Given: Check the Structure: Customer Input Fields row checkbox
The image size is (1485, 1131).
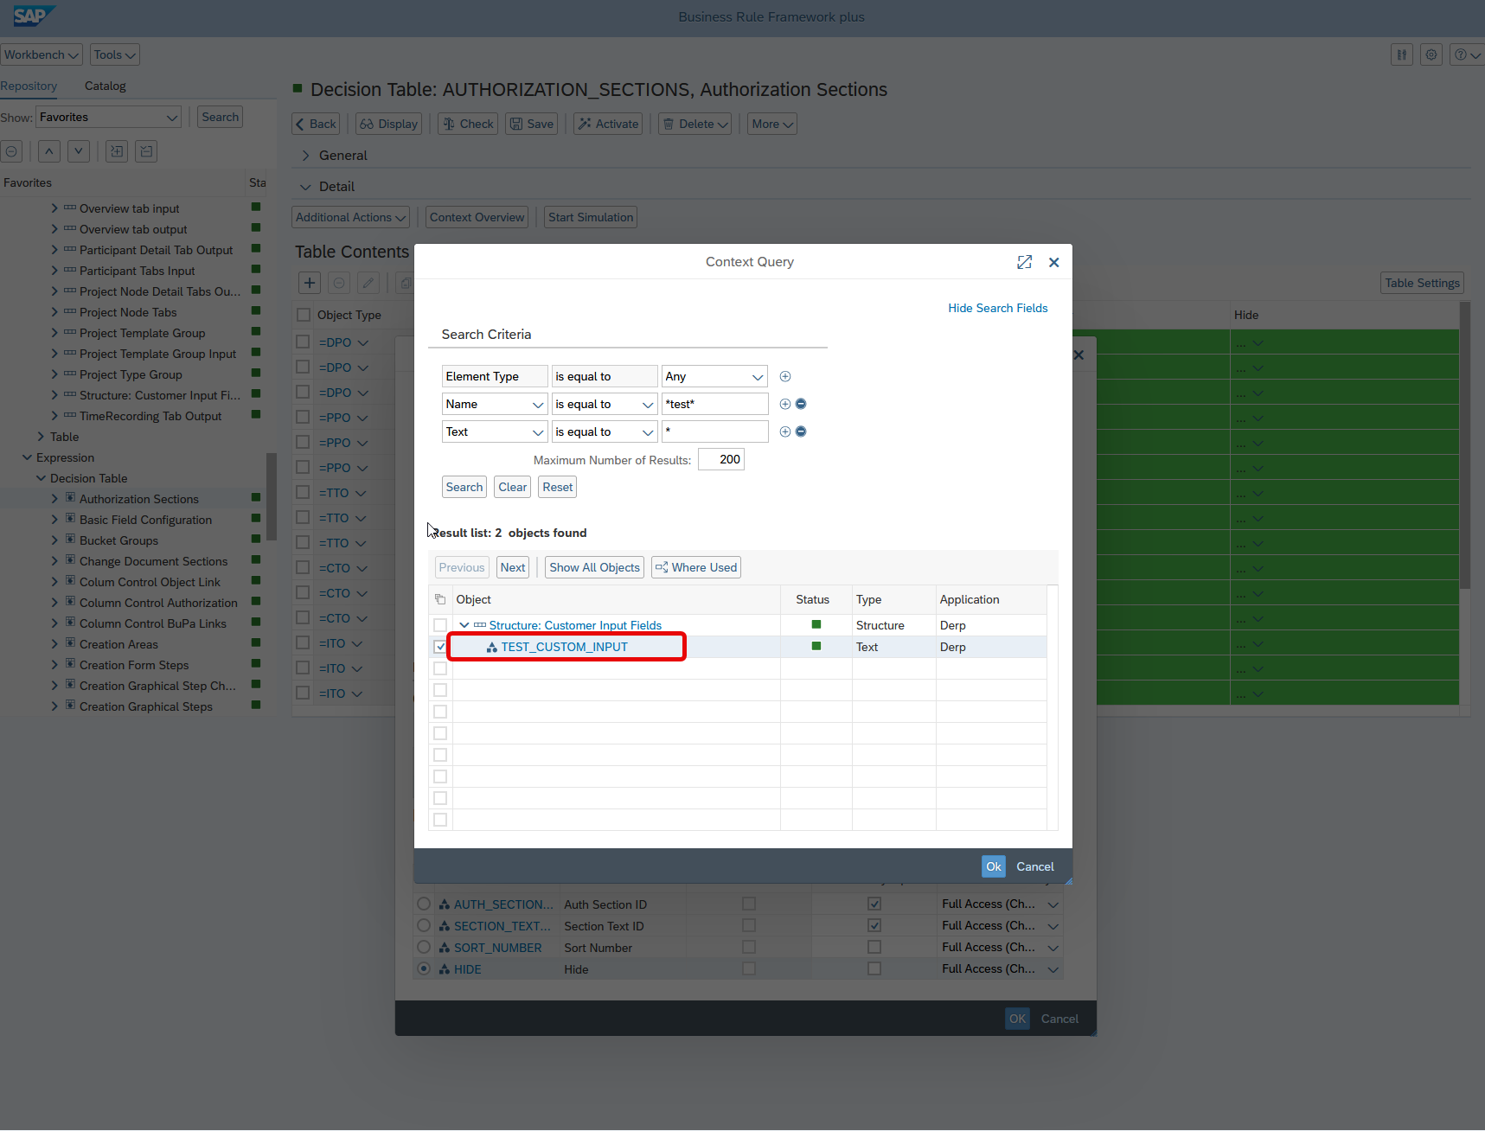Looking at the screenshot, I should (440, 625).
